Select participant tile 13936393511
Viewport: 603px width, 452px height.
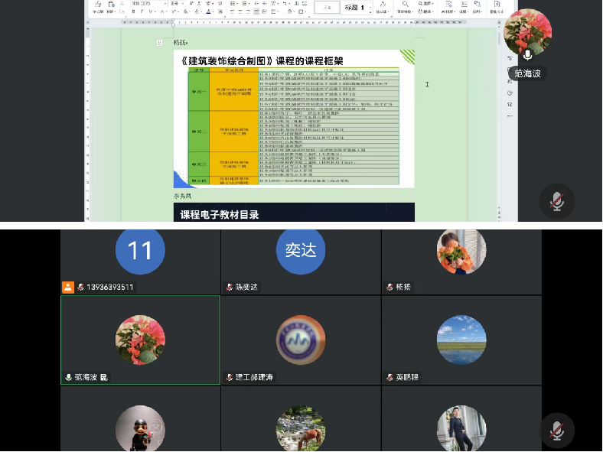[140, 262]
